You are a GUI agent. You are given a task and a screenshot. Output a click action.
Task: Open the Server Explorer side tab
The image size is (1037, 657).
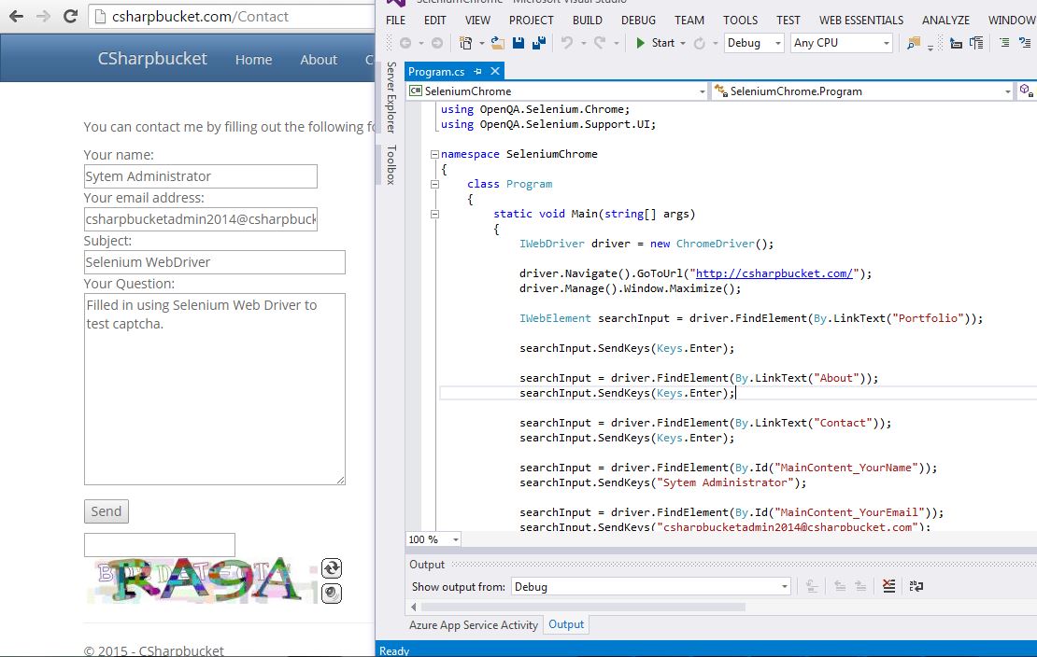tap(391, 97)
